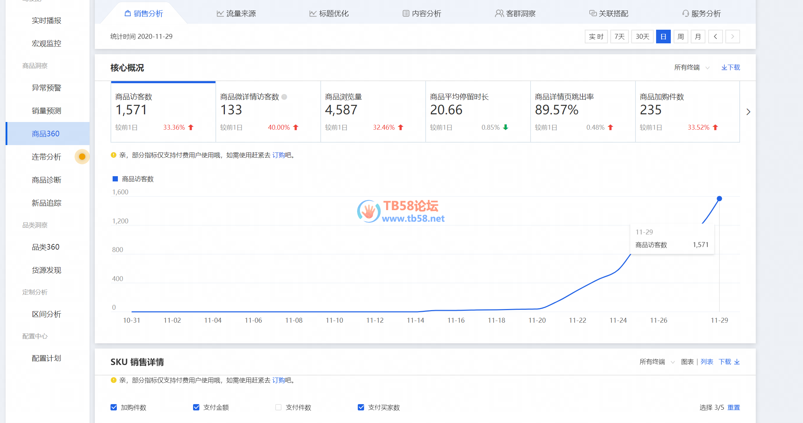Click the orange dot beside 连带分析
The width and height of the screenshot is (803, 423).
(82, 157)
